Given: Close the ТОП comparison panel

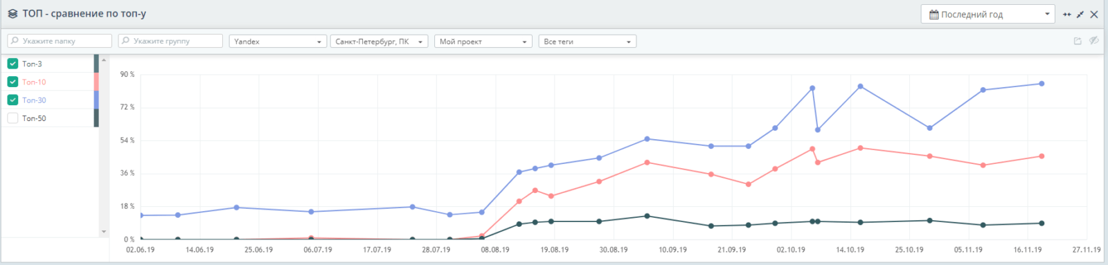Looking at the screenshot, I should (x=1094, y=15).
